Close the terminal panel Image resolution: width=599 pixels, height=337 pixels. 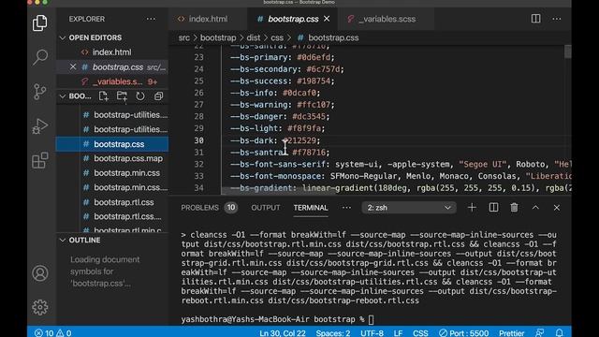pos(557,208)
